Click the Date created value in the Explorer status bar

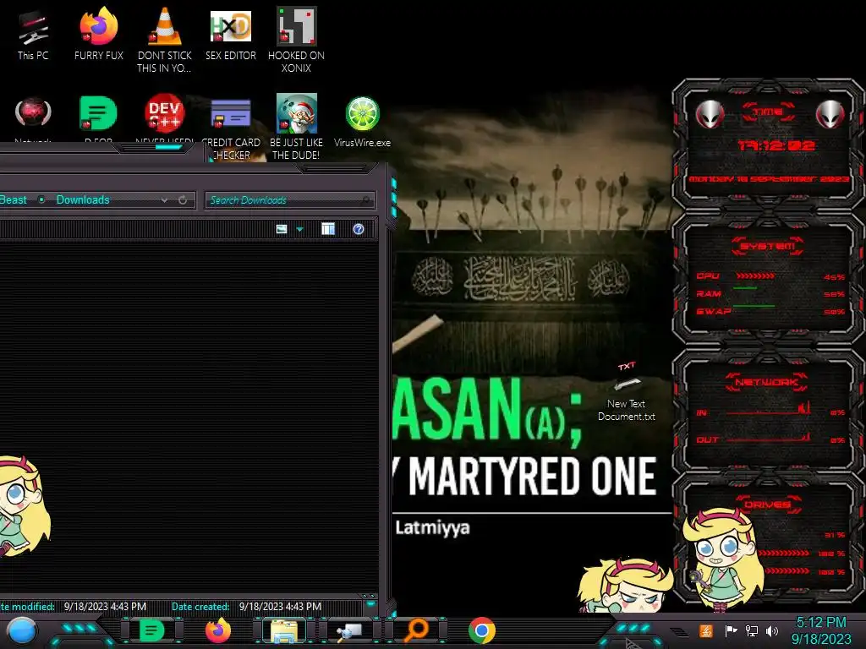(280, 607)
